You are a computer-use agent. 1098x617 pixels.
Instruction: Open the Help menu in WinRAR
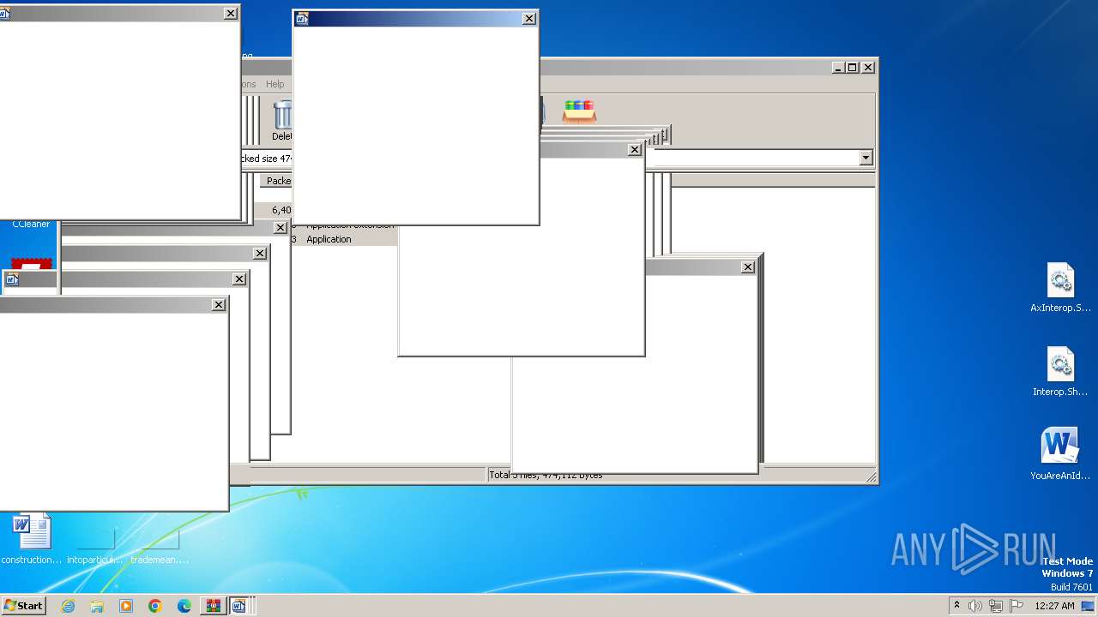click(274, 84)
